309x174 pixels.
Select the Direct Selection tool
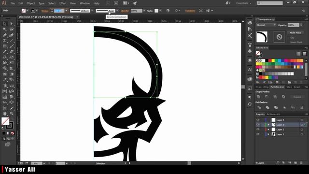(x=12, y=24)
